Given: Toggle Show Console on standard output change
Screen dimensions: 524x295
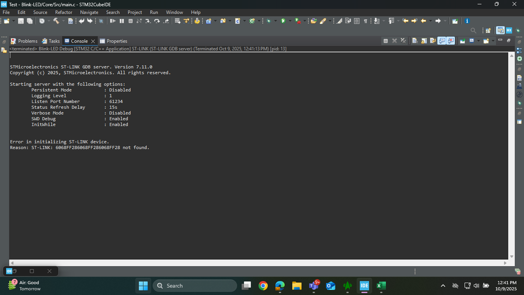Looking at the screenshot, I should coord(442,41).
